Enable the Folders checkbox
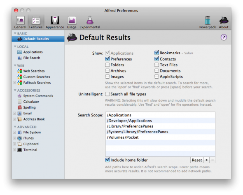Screen dimensions: 243x195 pyautogui.click(x=107, y=65)
